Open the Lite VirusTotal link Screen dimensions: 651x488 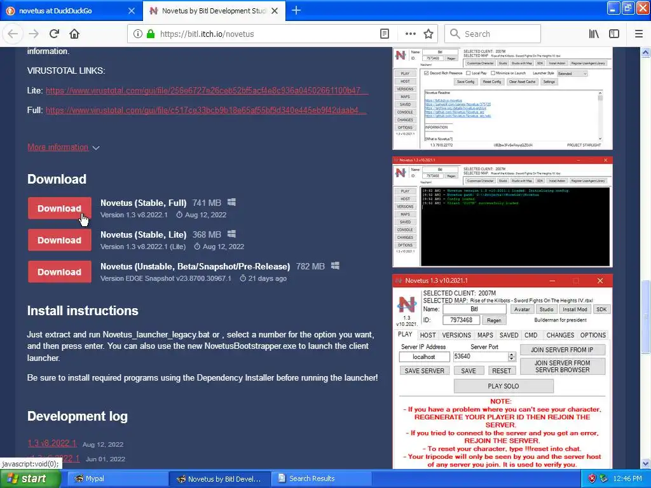(x=207, y=90)
